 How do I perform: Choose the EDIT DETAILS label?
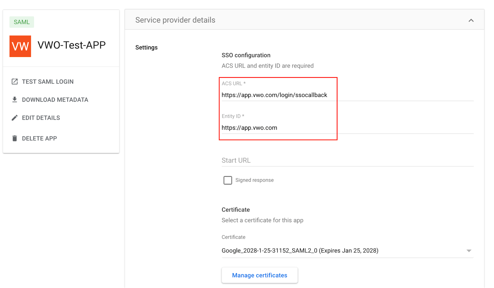click(x=41, y=118)
